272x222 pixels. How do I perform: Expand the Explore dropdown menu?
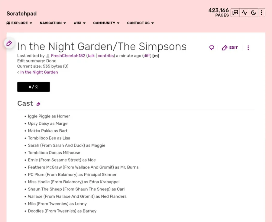pyautogui.click(x=19, y=23)
